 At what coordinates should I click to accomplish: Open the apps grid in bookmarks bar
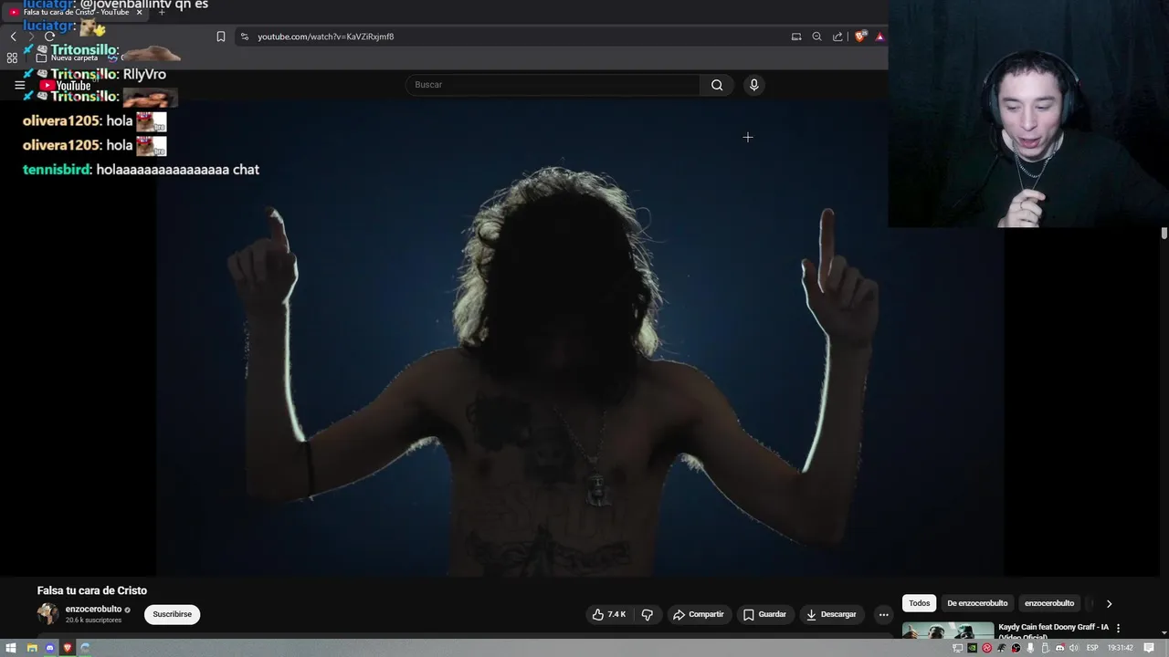pyautogui.click(x=12, y=57)
